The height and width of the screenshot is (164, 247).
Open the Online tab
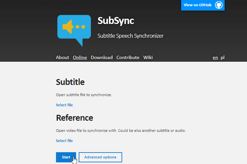click(80, 57)
